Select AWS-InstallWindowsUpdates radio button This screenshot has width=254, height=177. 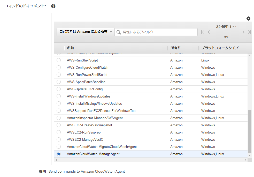click(59, 96)
